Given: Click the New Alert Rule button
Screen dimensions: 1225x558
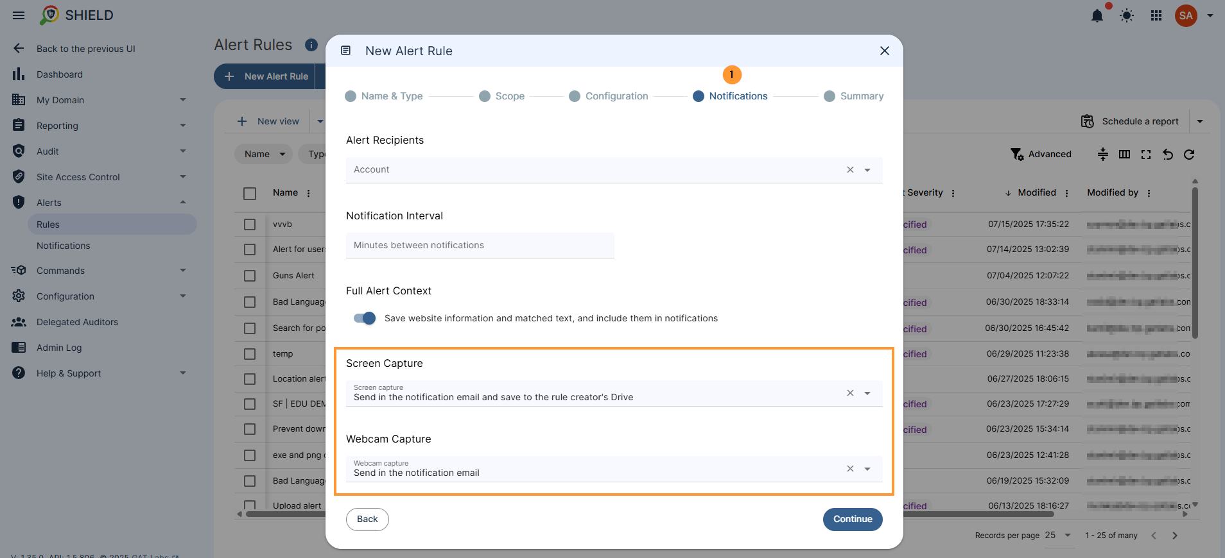Looking at the screenshot, I should (265, 76).
